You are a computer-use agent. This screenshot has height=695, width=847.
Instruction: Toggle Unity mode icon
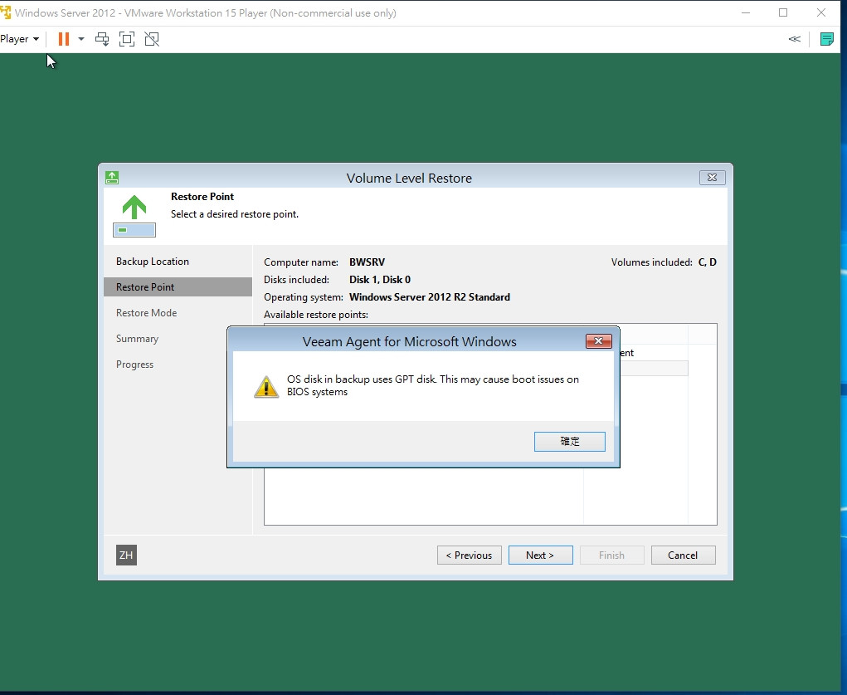coord(152,39)
